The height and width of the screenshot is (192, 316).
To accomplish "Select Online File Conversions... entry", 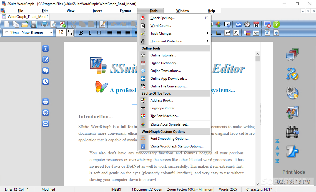I will (174, 86).
